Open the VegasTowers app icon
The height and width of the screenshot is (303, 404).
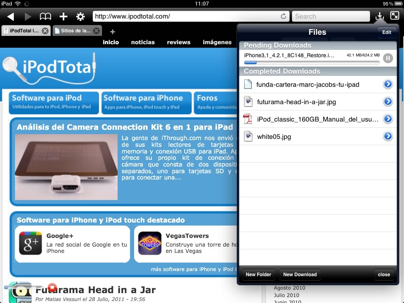150,243
